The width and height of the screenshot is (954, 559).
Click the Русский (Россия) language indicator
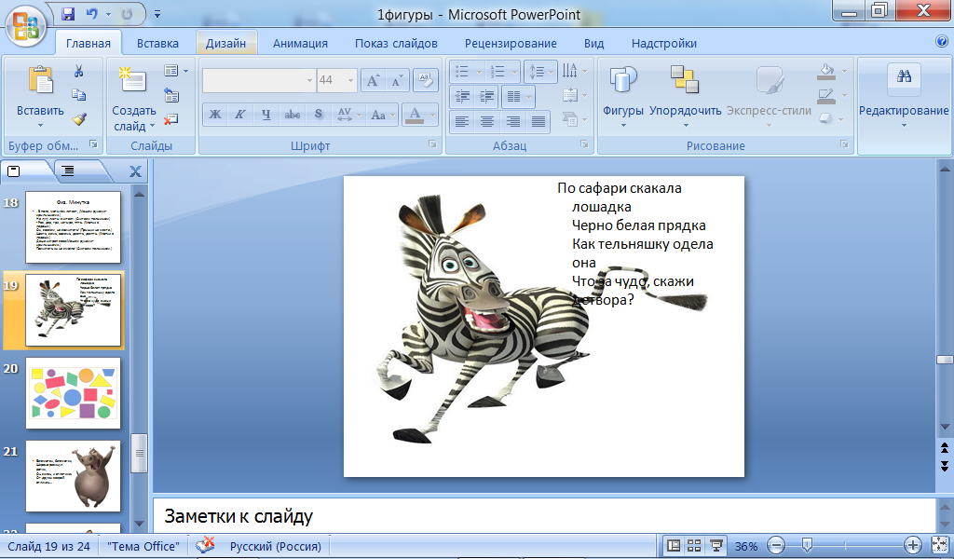click(275, 546)
